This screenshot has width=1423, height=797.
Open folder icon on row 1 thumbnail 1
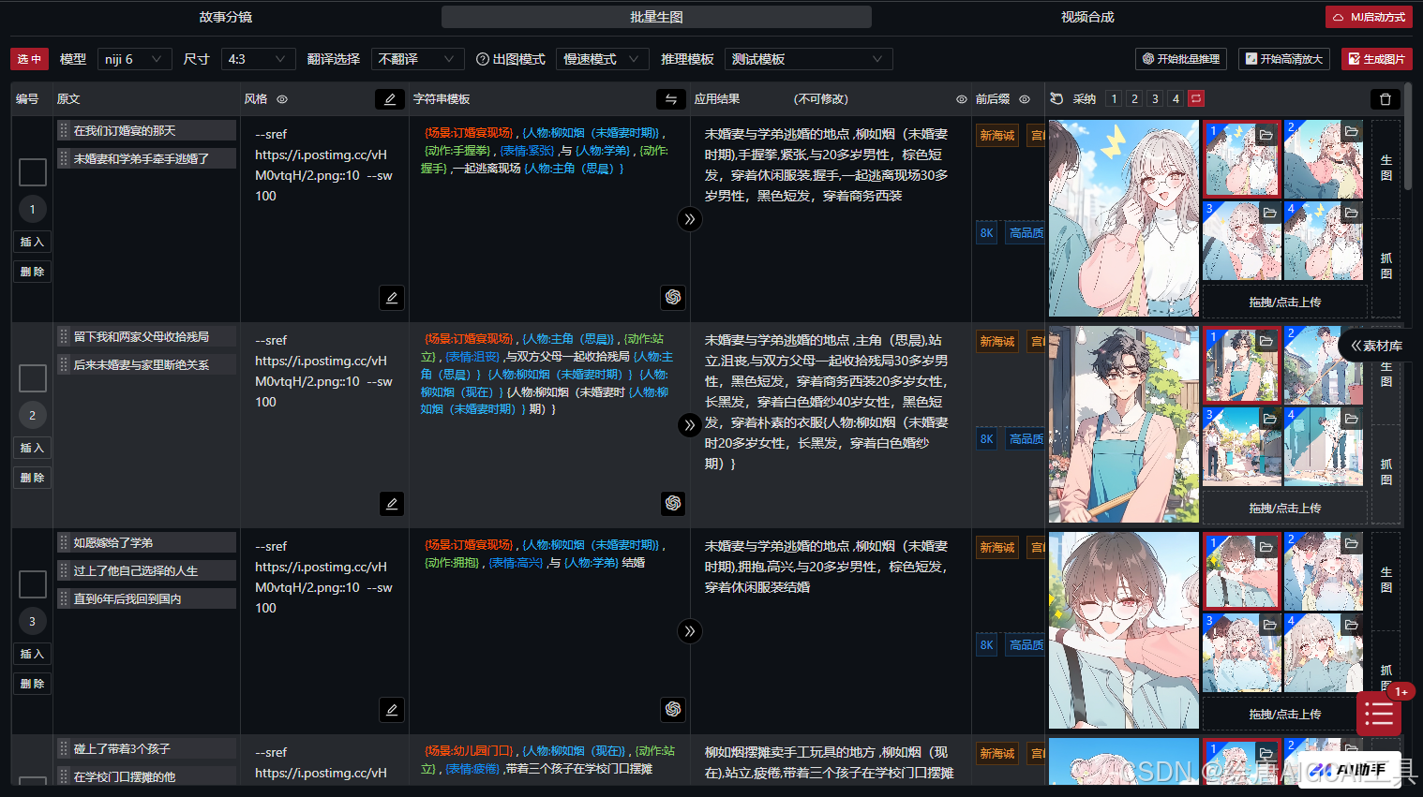1266,134
